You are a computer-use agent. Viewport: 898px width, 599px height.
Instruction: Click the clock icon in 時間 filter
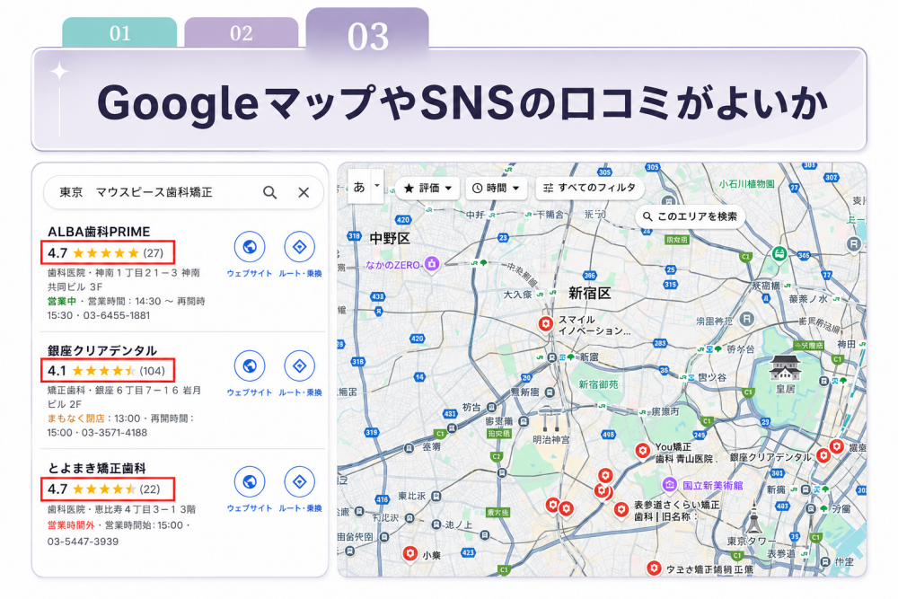tap(477, 189)
